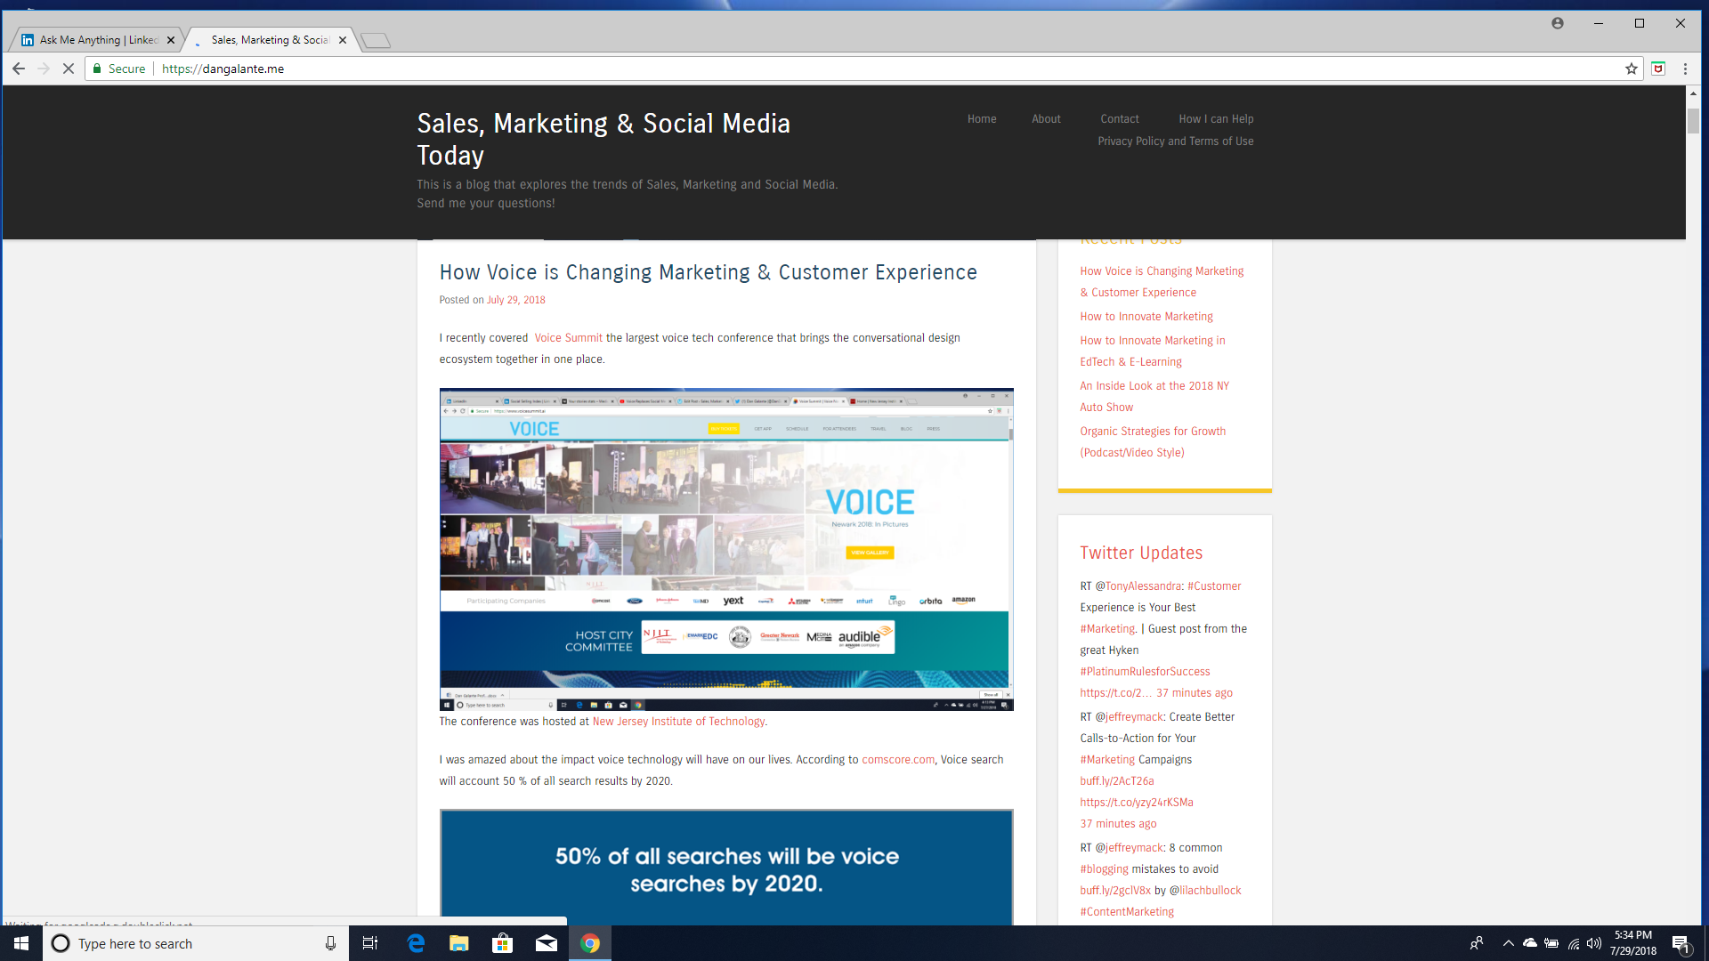Open Microsoft Store from the taskbar

coord(503,943)
